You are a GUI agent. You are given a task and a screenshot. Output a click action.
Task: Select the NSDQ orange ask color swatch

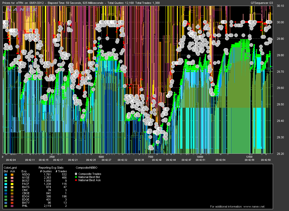[x=12, y=174]
